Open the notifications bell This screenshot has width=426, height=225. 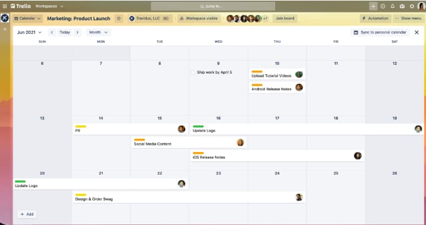pos(393,7)
